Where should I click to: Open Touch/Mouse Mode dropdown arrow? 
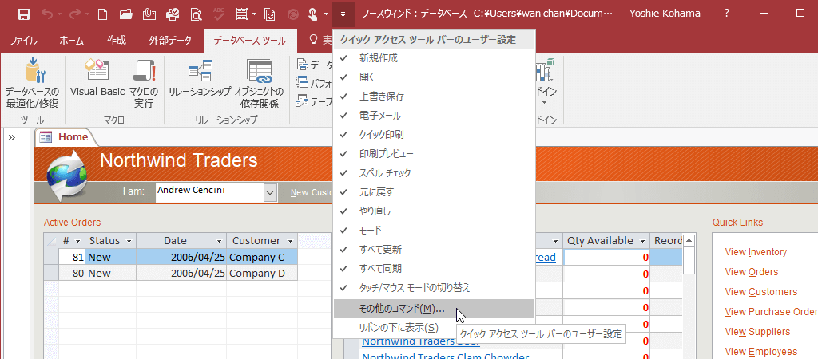point(326,14)
